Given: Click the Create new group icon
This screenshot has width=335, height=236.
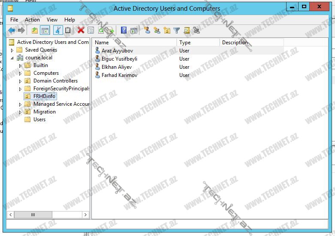Looking at the screenshot, I should pyautogui.click(x=157, y=30).
